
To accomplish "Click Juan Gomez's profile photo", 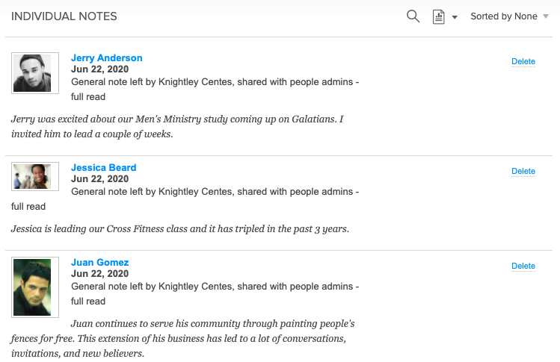I will [35, 287].
